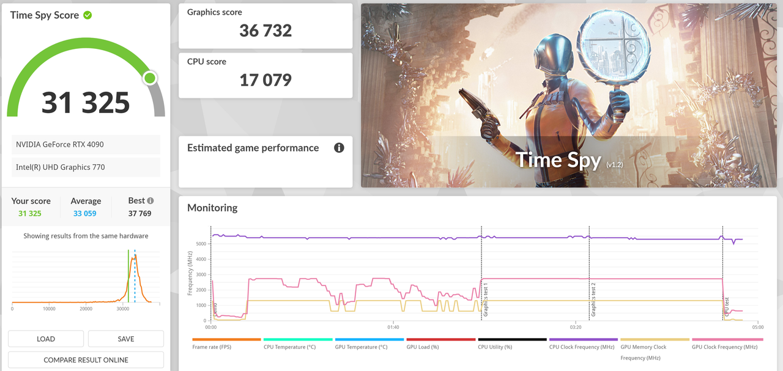
Task: Click the purple CPU Clock Frequency color bar
Action: 584,339
